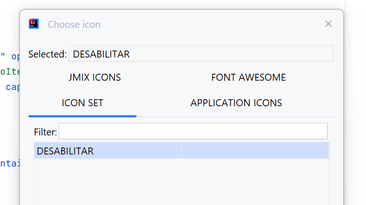Close the Choose icon dialog
This screenshot has height=205, width=366.
328,24
